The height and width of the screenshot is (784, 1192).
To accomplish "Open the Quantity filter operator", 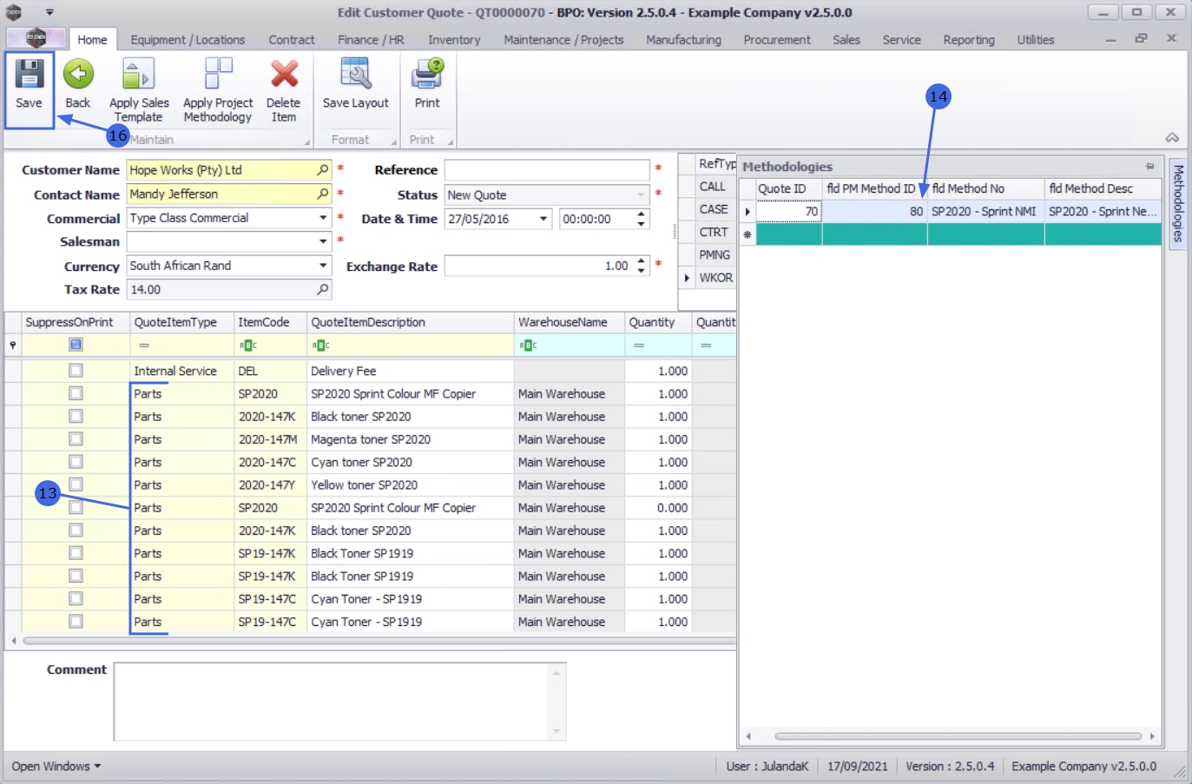I will 639,346.
